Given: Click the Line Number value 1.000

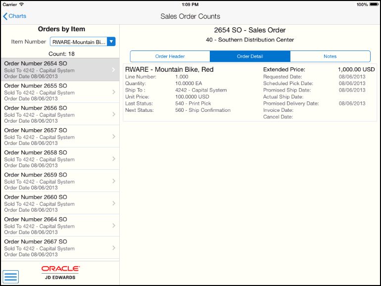Looking at the screenshot, I should click(182, 77).
